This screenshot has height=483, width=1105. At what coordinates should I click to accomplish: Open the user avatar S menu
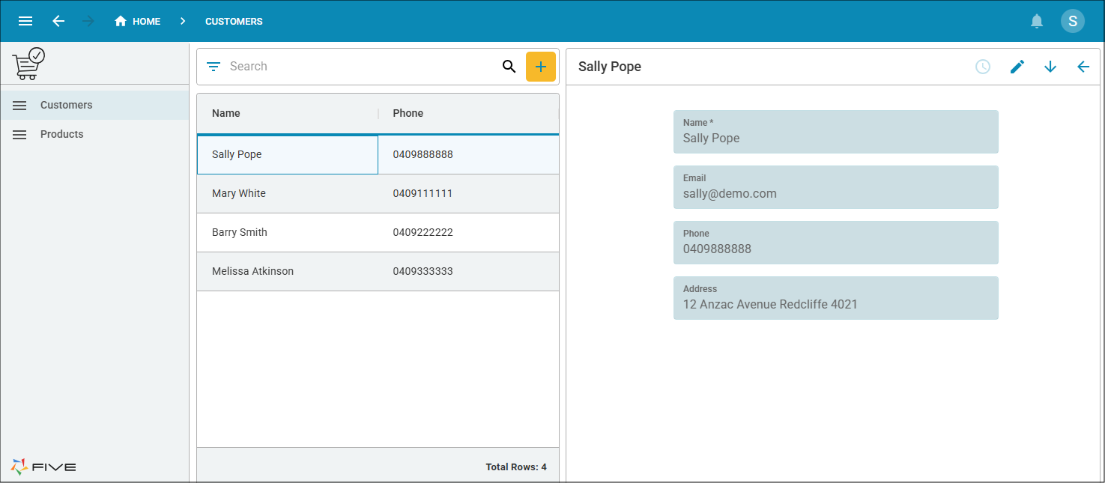[x=1073, y=21]
